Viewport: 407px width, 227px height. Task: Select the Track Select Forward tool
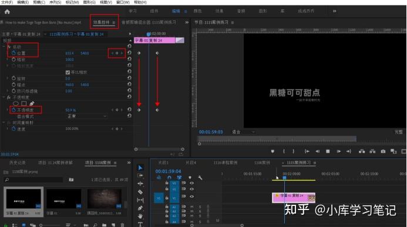[140, 176]
